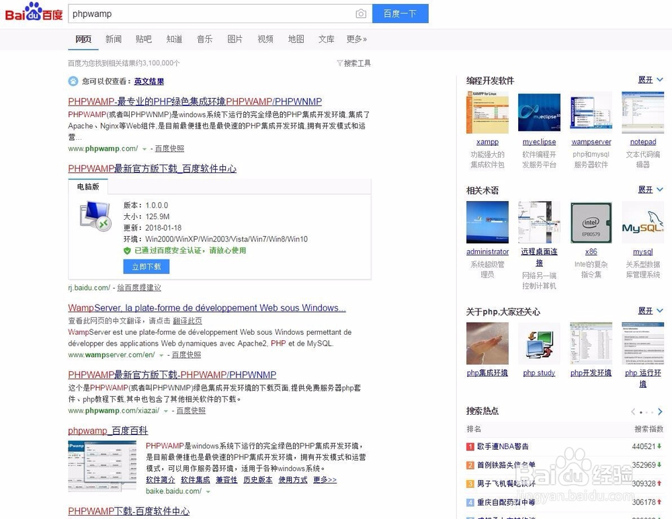
Task: Switch to the 图片 tab
Action: [235, 39]
